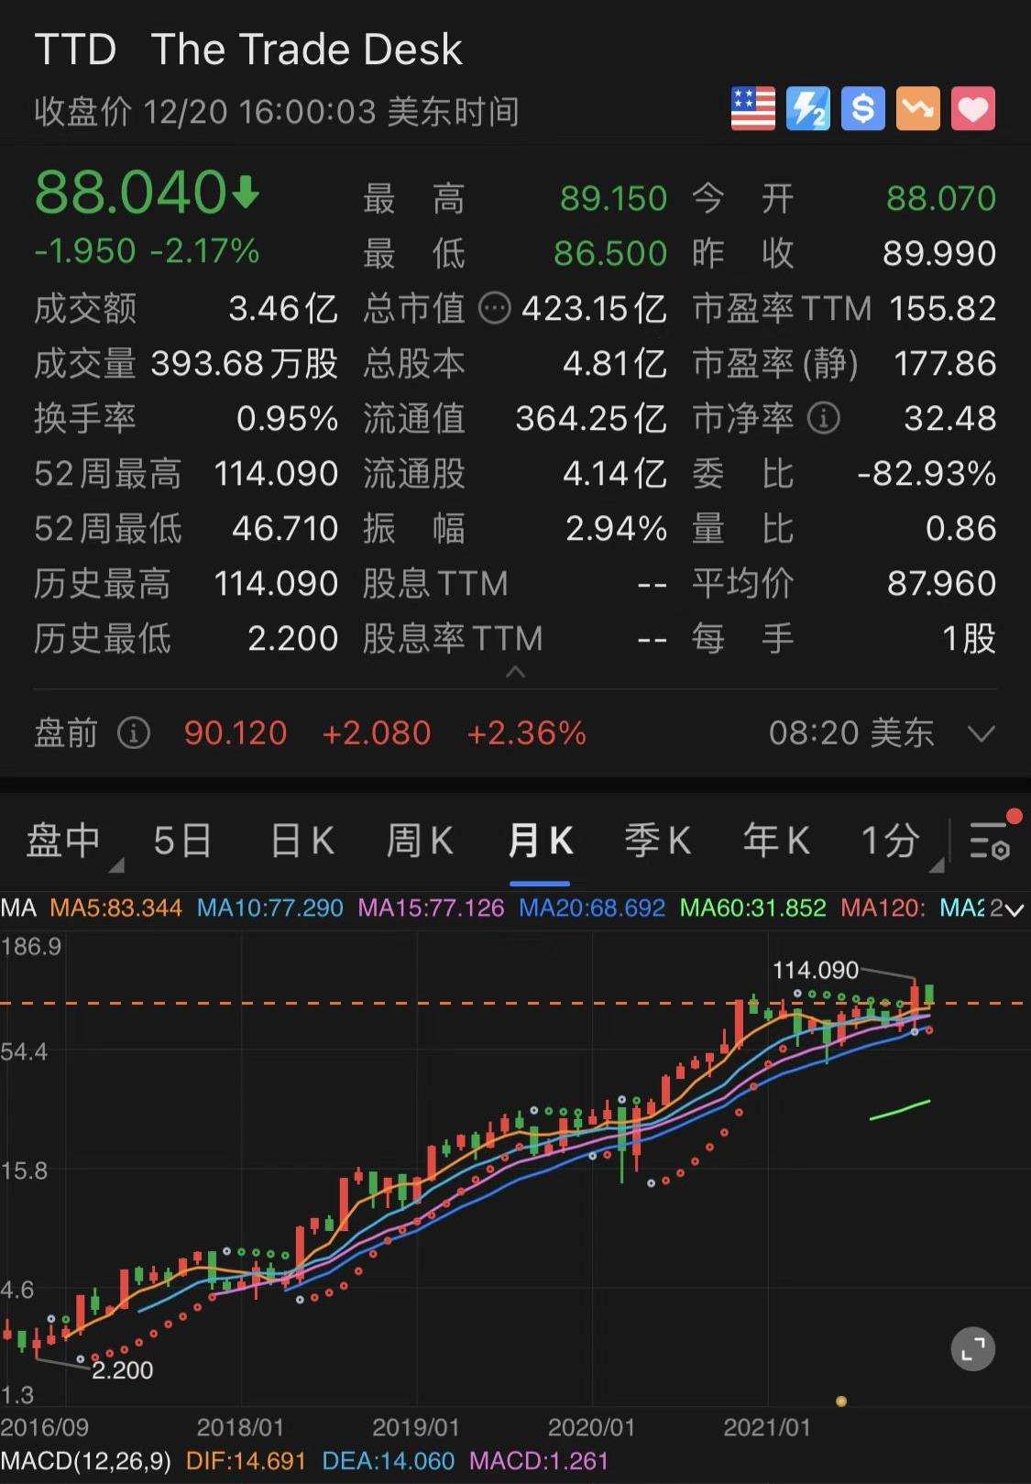
Task: Switch to the 季K chart tab
Action: (657, 840)
